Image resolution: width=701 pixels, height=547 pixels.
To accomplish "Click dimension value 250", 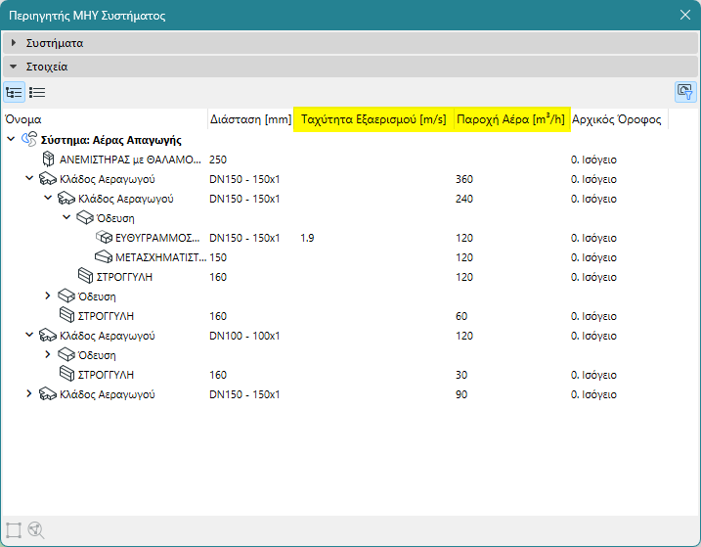I will [218, 160].
